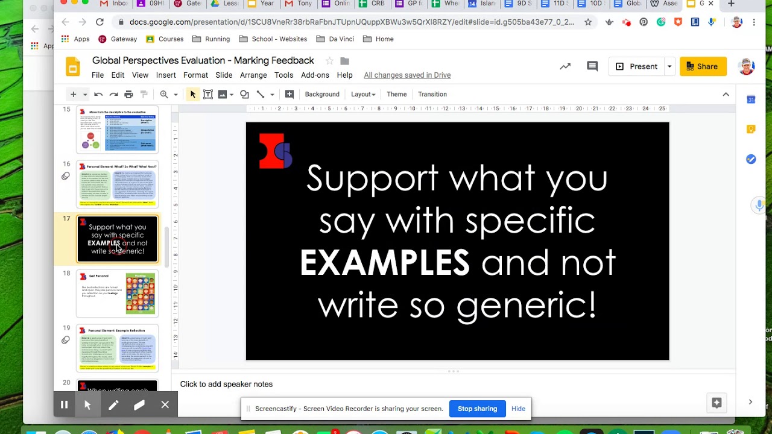The width and height of the screenshot is (772, 434).
Task: Open Google Keep side panel icon
Action: (751, 129)
